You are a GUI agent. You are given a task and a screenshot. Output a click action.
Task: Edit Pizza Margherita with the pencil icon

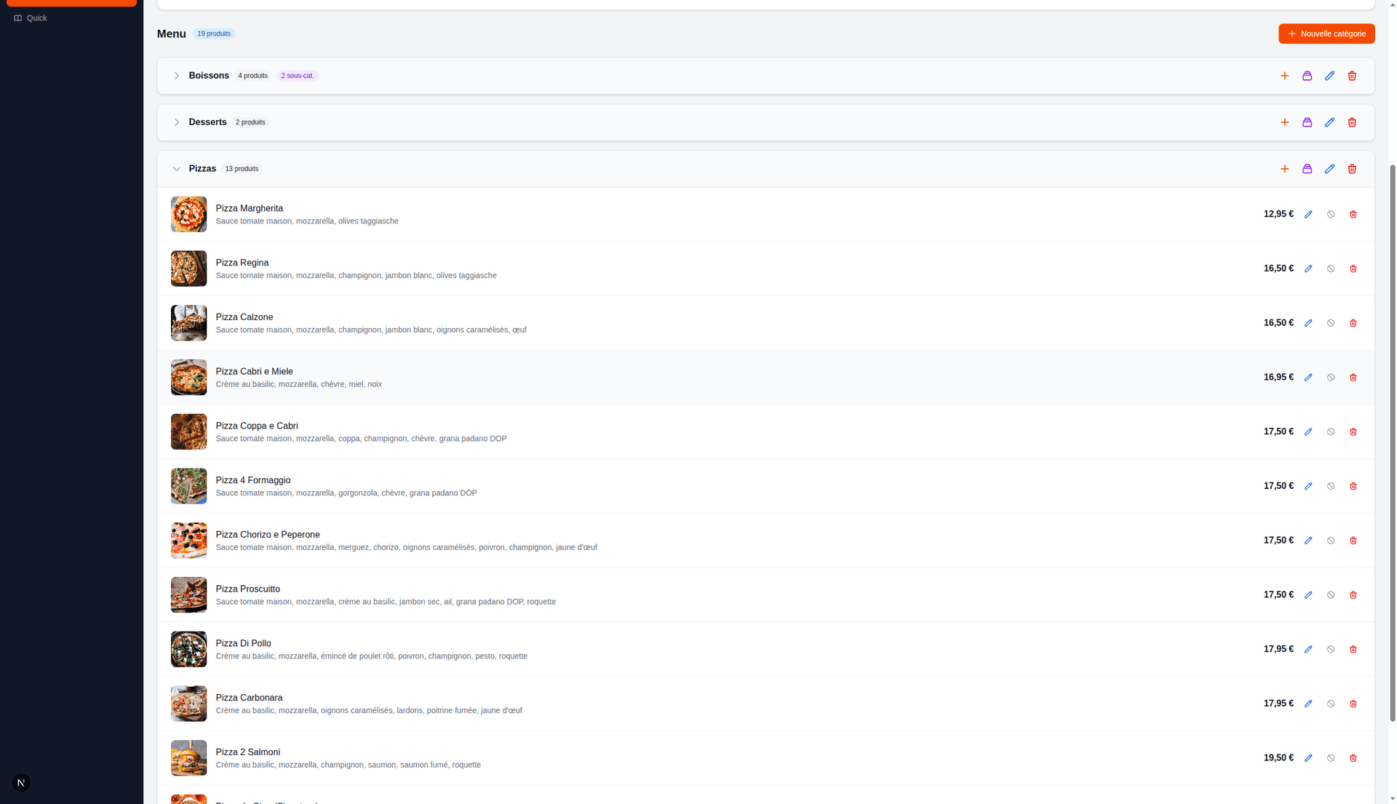pyautogui.click(x=1308, y=214)
